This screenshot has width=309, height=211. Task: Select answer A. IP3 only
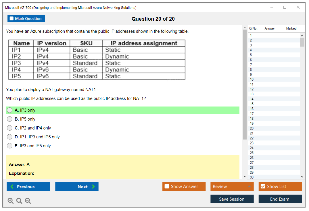pyautogui.click(x=10, y=110)
